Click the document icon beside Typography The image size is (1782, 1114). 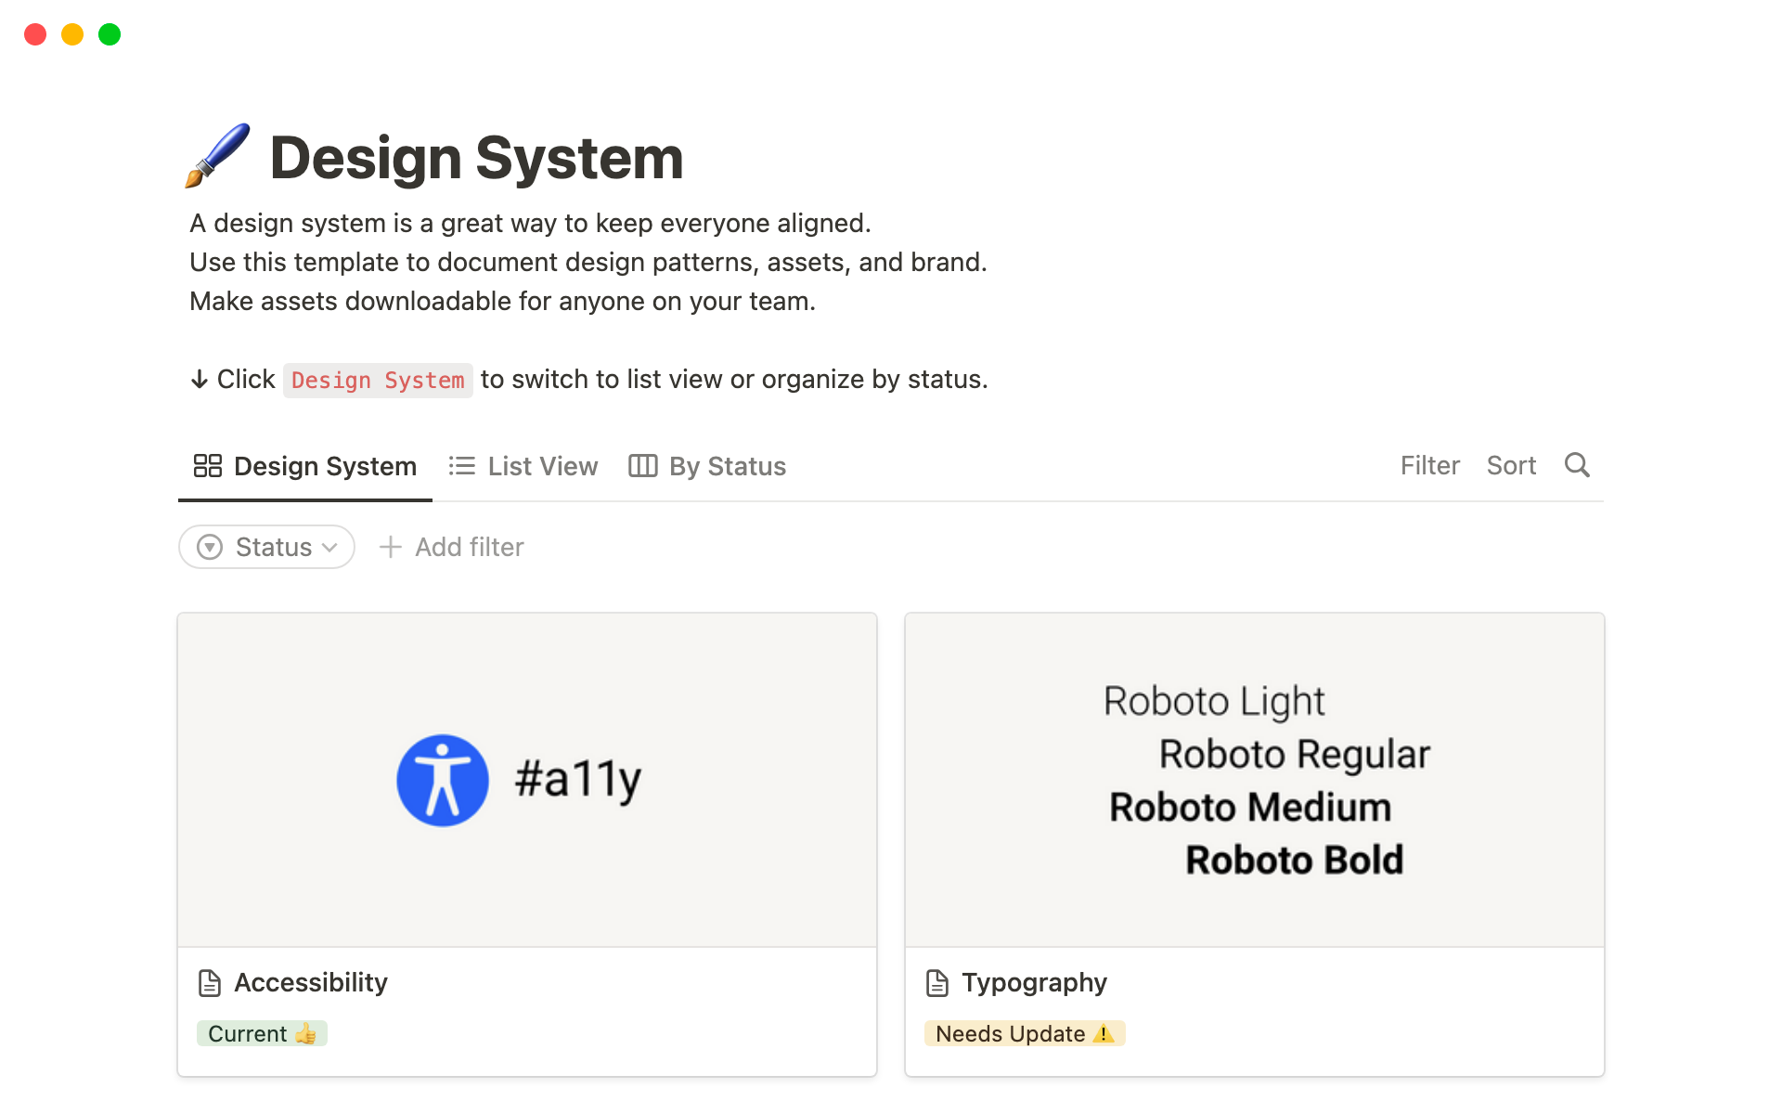tap(936, 981)
